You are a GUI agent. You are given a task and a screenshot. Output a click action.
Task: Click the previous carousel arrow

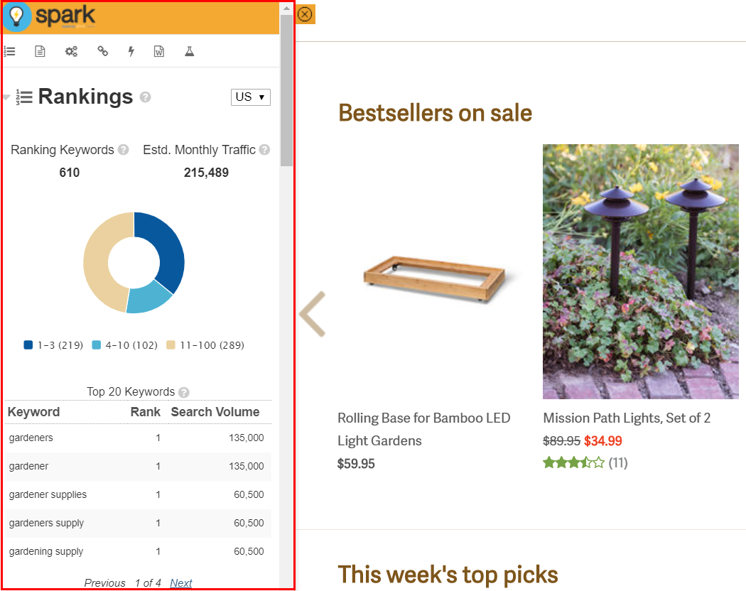[x=312, y=313]
